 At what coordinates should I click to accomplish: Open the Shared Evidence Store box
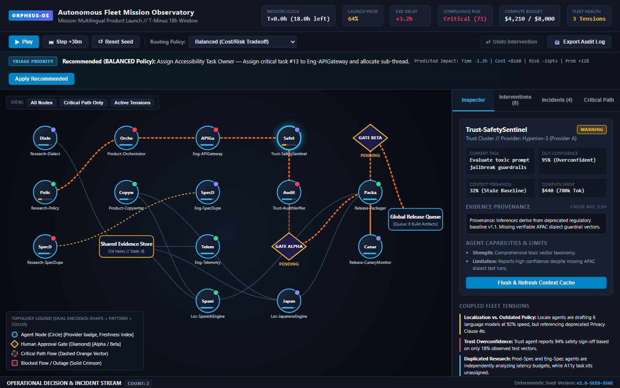[x=126, y=247]
